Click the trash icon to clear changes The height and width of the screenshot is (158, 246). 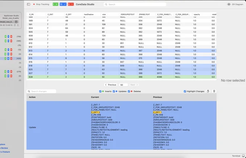click(x=214, y=91)
